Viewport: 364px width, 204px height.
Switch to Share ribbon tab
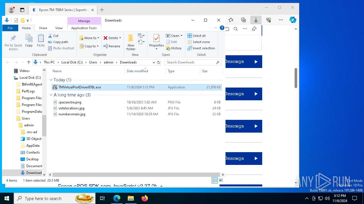[x=43, y=28]
